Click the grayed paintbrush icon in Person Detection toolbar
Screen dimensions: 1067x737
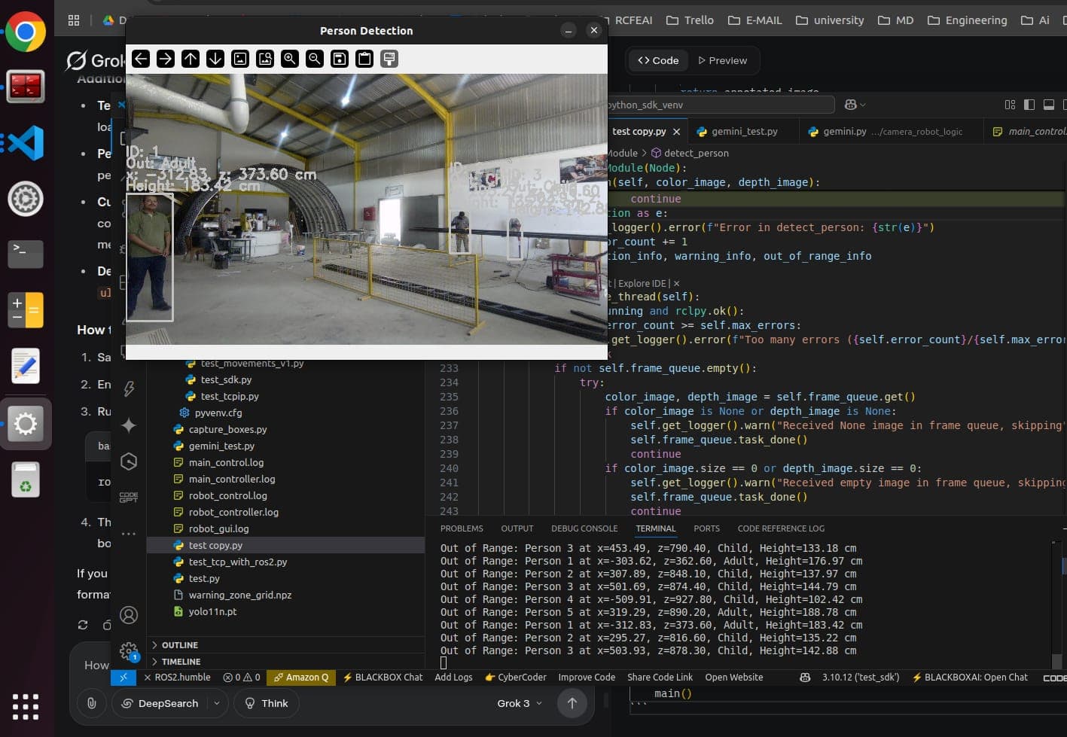[389, 59]
